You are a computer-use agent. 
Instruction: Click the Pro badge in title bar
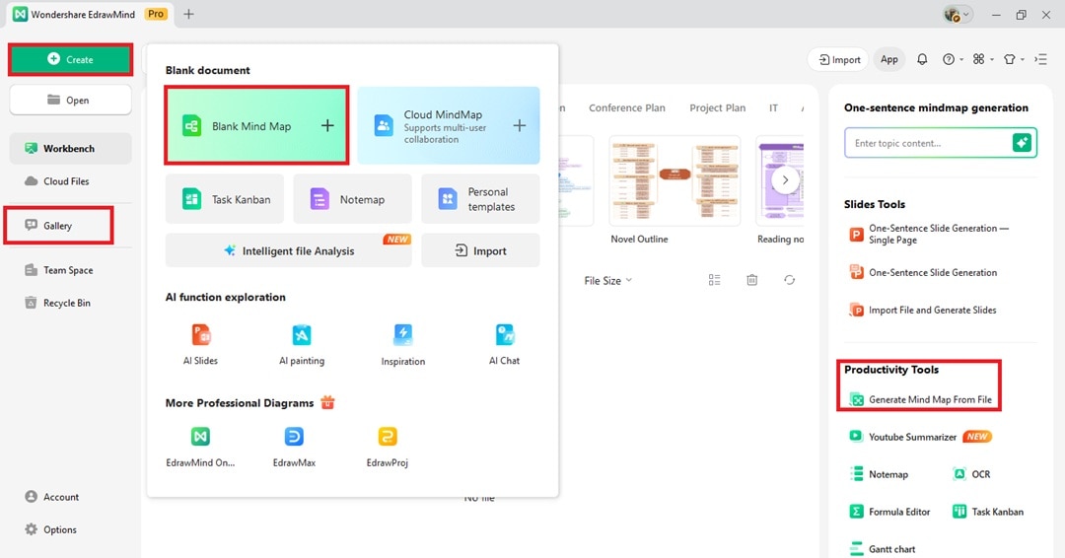(156, 14)
